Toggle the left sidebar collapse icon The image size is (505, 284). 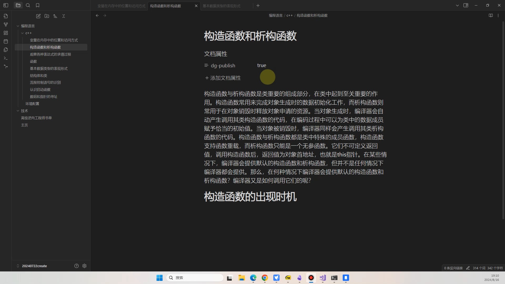[6, 5]
